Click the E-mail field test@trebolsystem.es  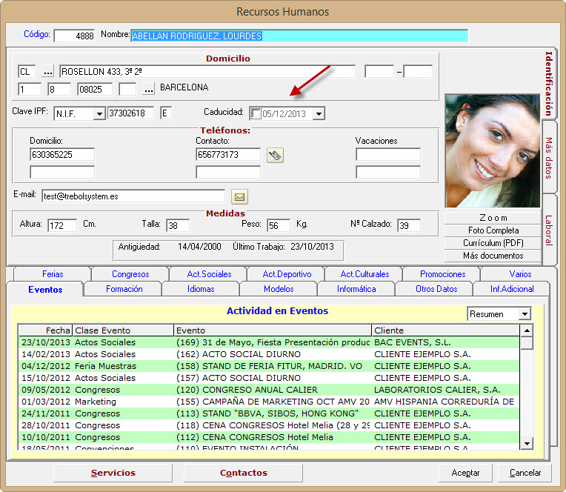tap(133, 196)
